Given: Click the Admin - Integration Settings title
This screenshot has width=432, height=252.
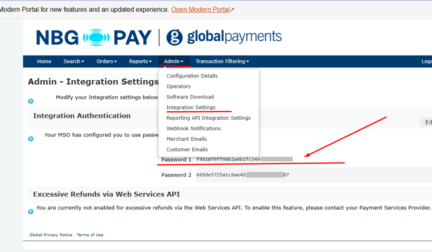Looking at the screenshot, I should coord(93,82).
